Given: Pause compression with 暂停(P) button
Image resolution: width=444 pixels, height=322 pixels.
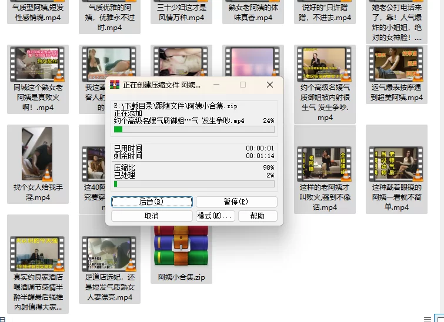Looking at the screenshot, I should point(236,202).
